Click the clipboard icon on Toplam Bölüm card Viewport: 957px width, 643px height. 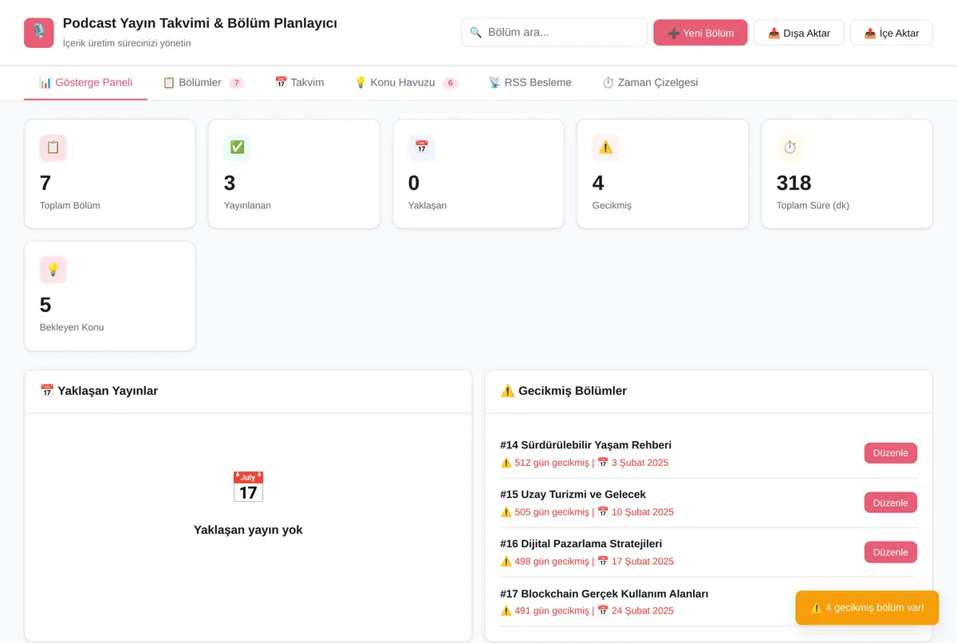pos(53,148)
